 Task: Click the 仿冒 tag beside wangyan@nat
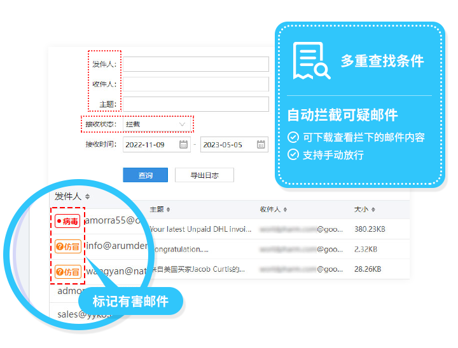click(x=67, y=272)
